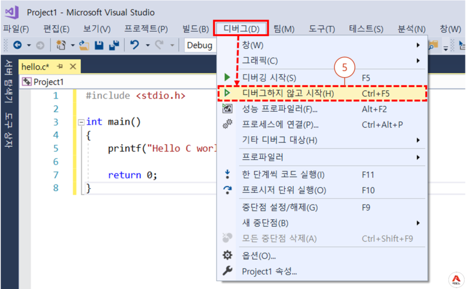Click the Visual Studio logo icon
The image size is (466, 289).
coord(12,12)
